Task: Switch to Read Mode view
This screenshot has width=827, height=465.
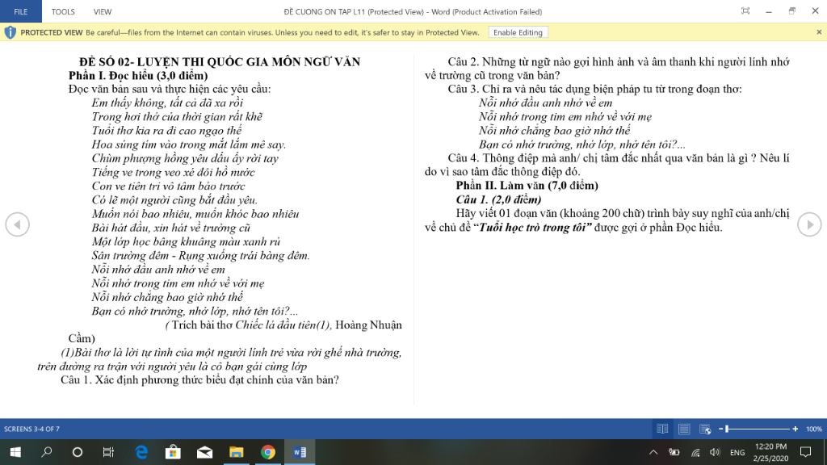Action: [x=662, y=429]
